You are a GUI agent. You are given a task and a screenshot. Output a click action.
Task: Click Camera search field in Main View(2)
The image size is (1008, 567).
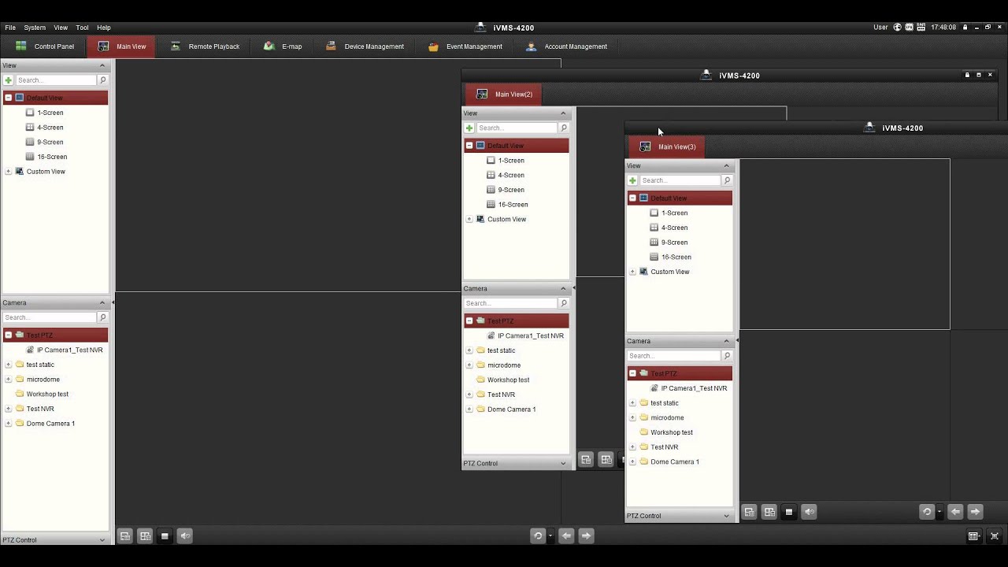click(510, 303)
